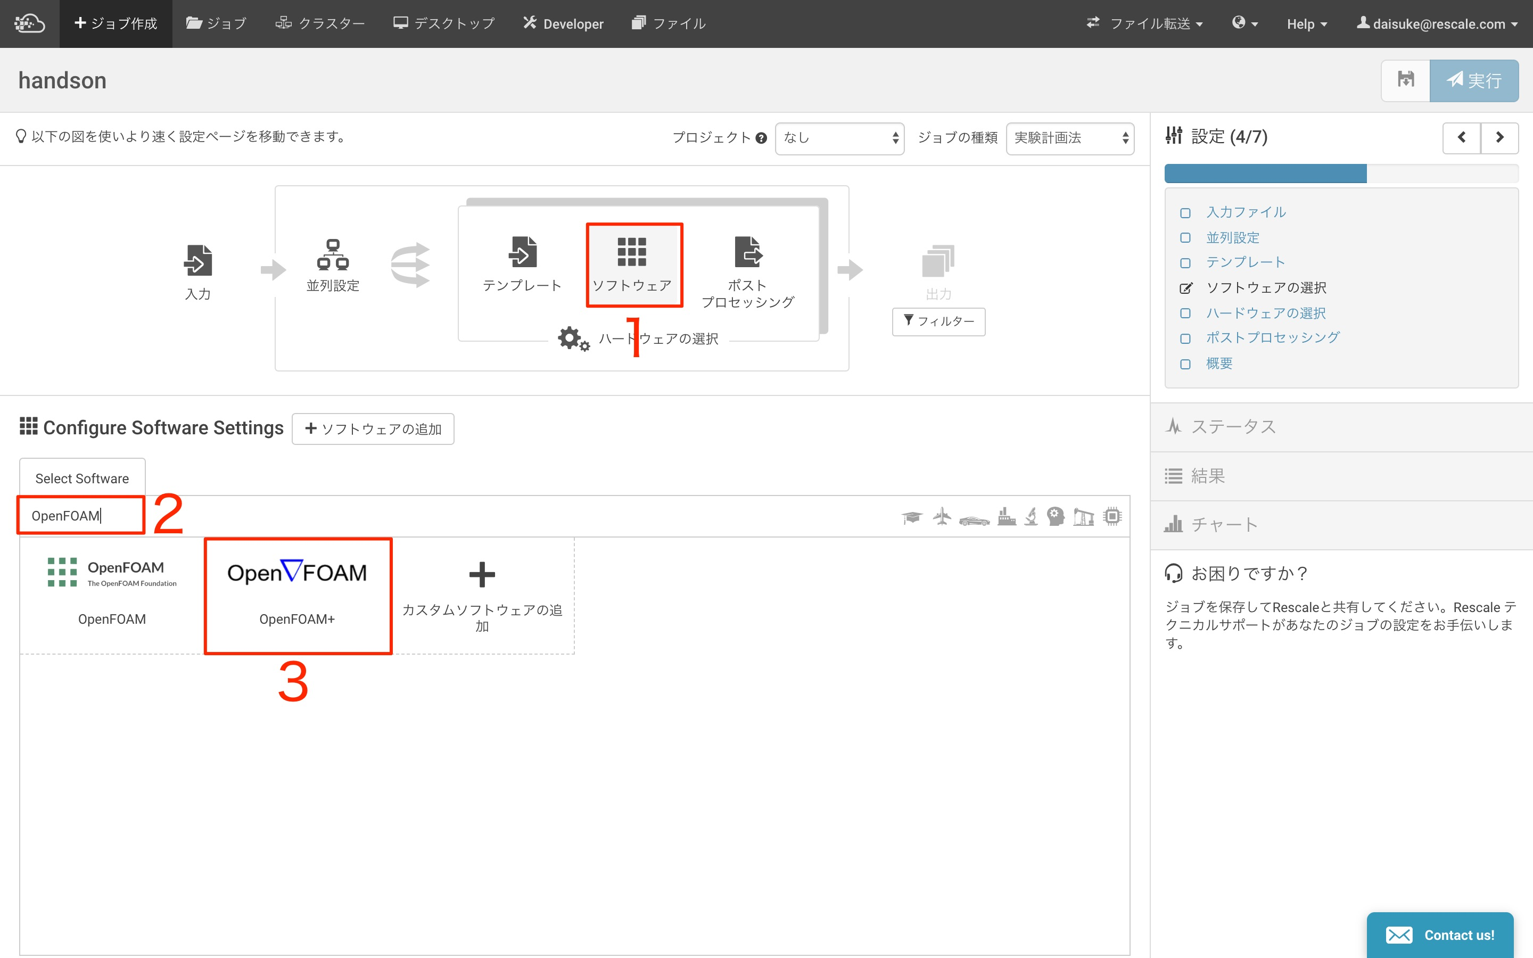The width and height of the screenshot is (1533, 958).
Task: Open the ジョブの種類 dropdown showing 実験計画法
Action: pos(1069,137)
